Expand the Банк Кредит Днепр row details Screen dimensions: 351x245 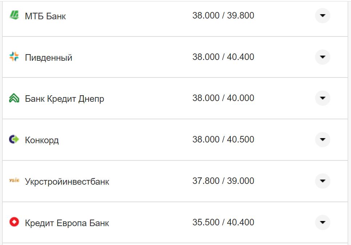tap(322, 98)
